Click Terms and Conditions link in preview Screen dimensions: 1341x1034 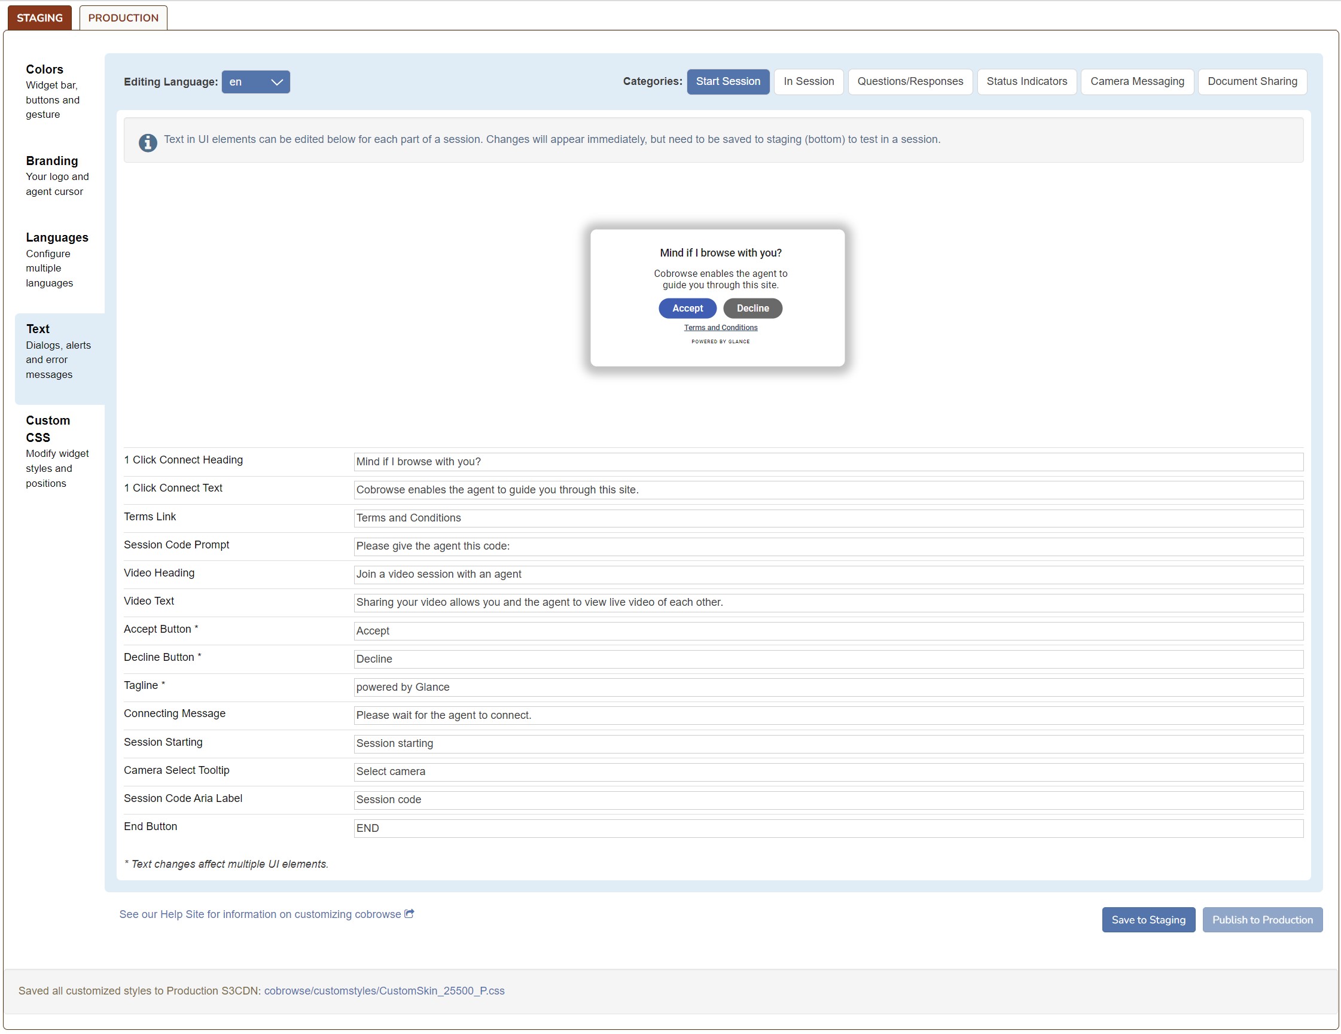[720, 328]
